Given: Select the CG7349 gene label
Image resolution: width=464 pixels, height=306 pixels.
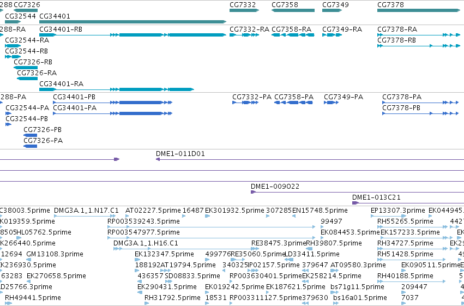Looking at the screenshot, I should tap(335, 5).
